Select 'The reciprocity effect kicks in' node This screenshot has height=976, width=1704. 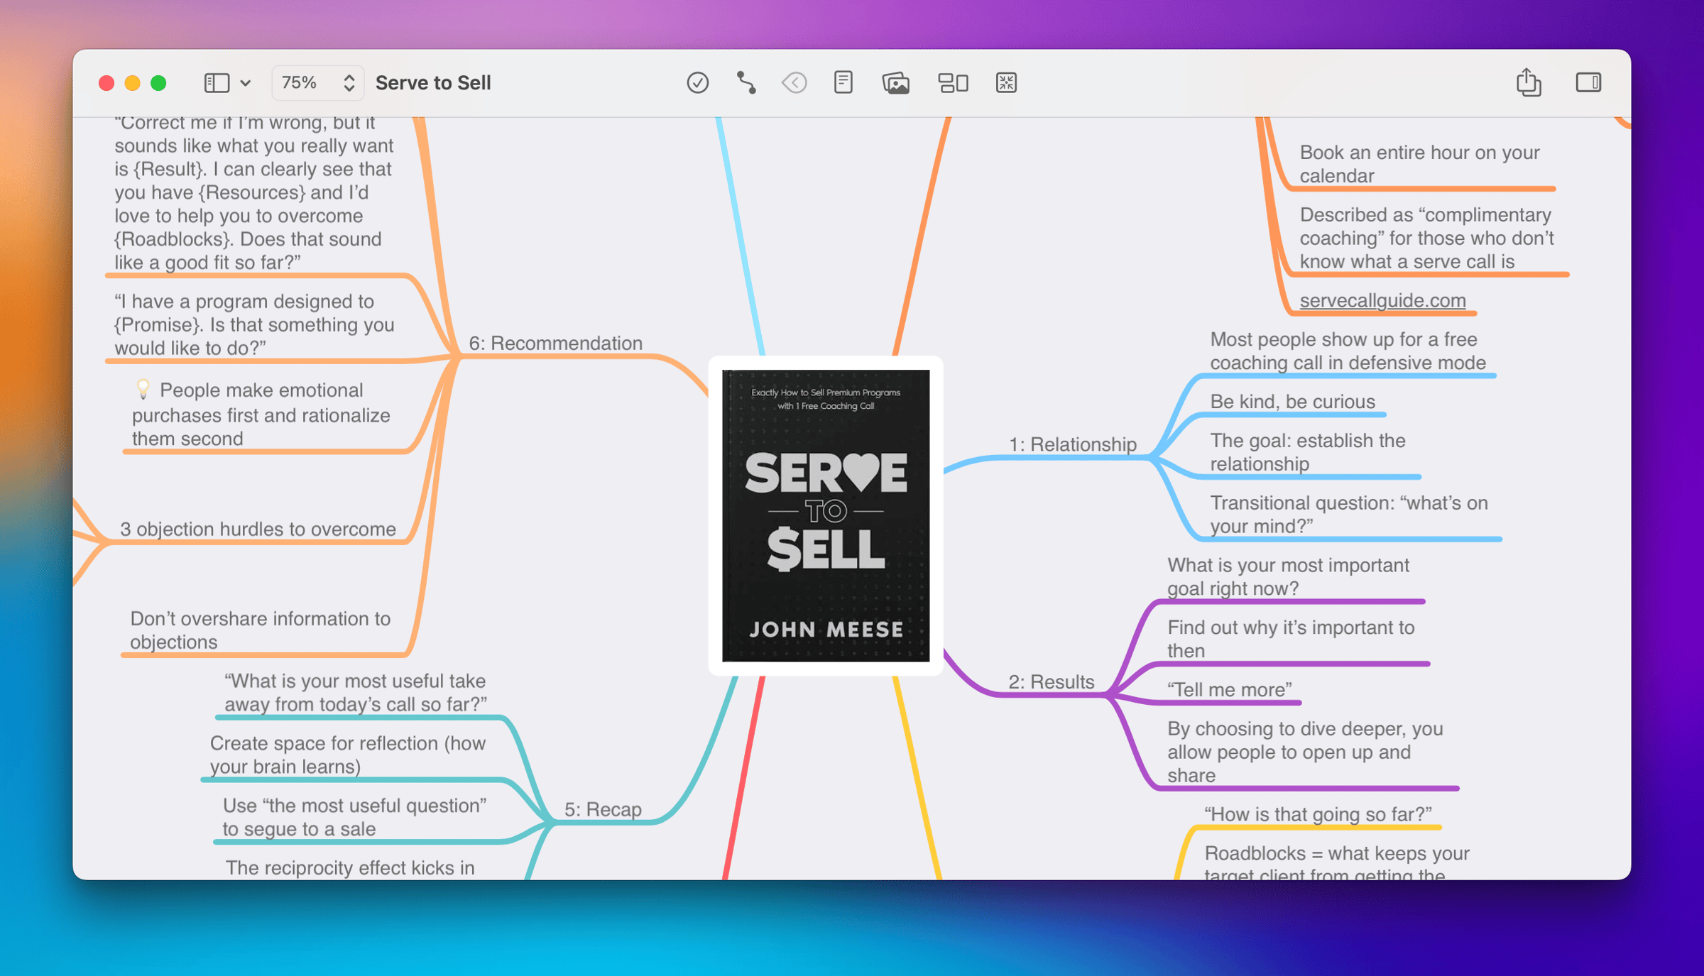point(349,867)
